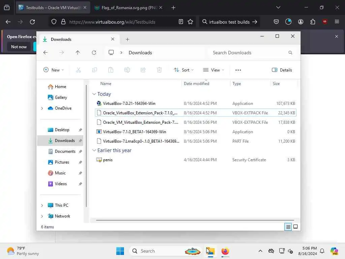Refresh the Downloads folder view

pyautogui.click(x=94, y=53)
